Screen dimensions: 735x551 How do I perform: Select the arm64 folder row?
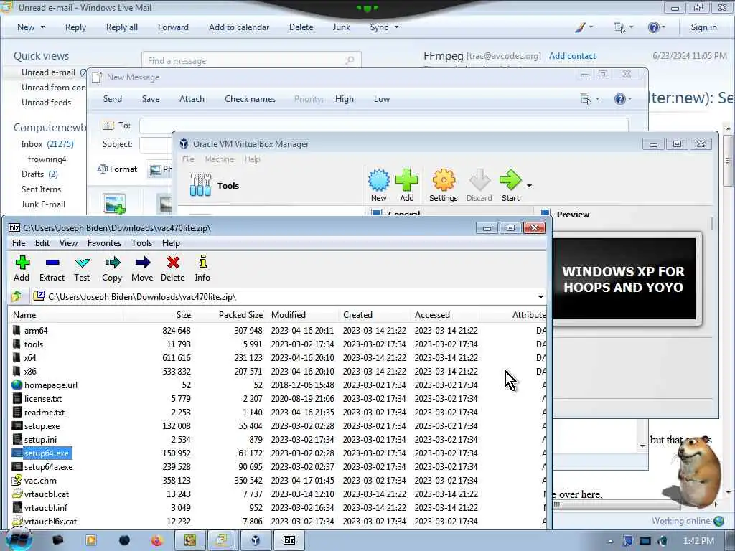(276, 330)
